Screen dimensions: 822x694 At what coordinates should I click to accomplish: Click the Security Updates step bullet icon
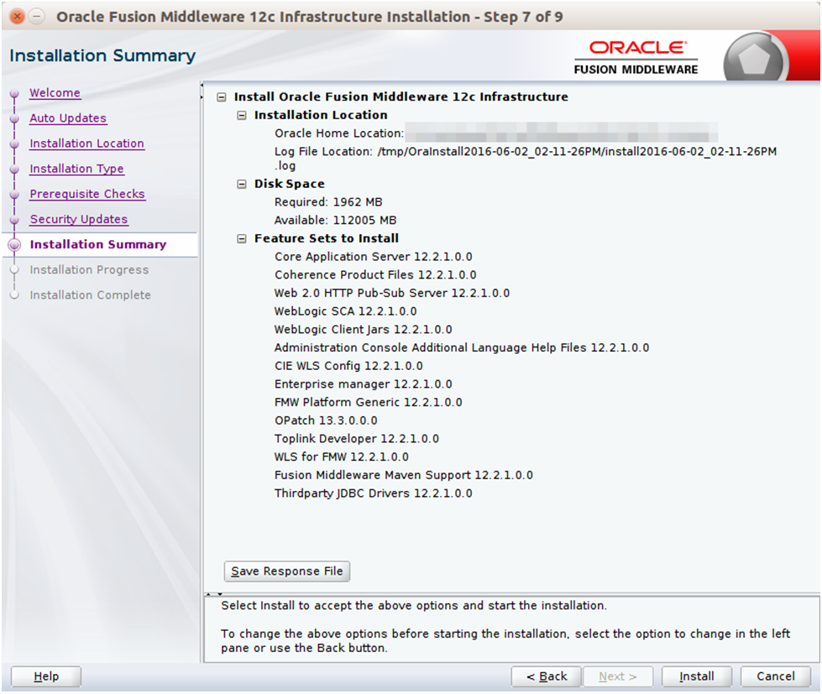14,220
